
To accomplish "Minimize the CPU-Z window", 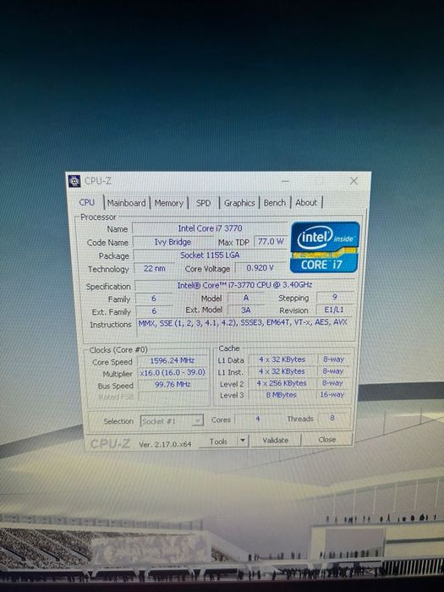I will pyautogui.click(x=286, y=181).
